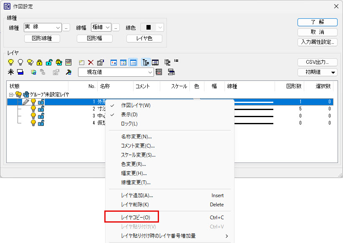Collapse the グループ未設定レイヤ tree node
Image resolution: width=343 pixels, height=243 pixels.
[x=11, y=95]
